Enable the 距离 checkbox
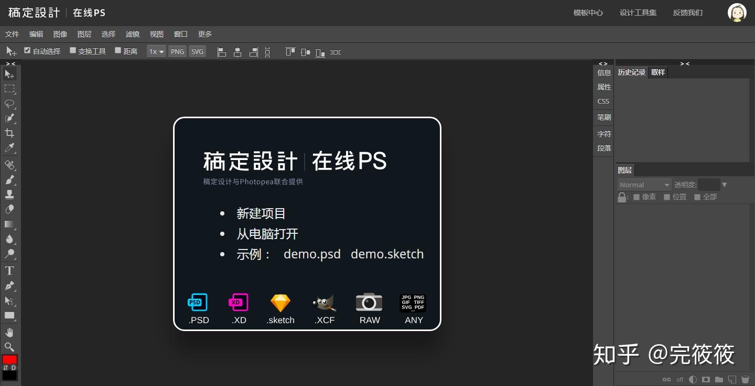Screen dimensions: 755x386 tap(118, 51)
